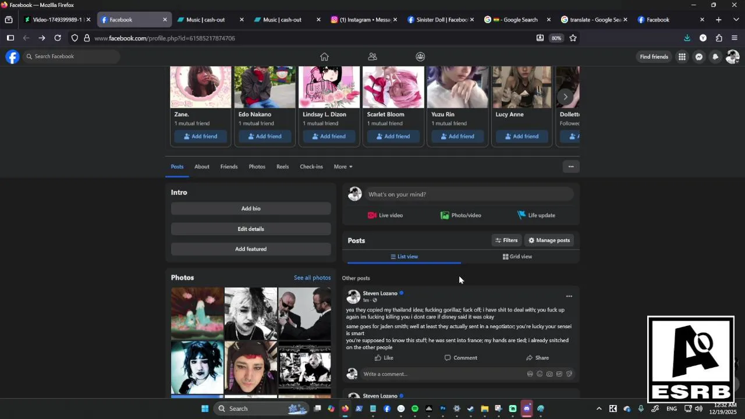Open the Friends profile tab

click(229, 166)
